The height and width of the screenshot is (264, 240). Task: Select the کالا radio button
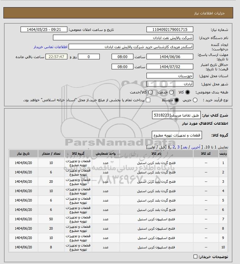click(x=187, y=92)
